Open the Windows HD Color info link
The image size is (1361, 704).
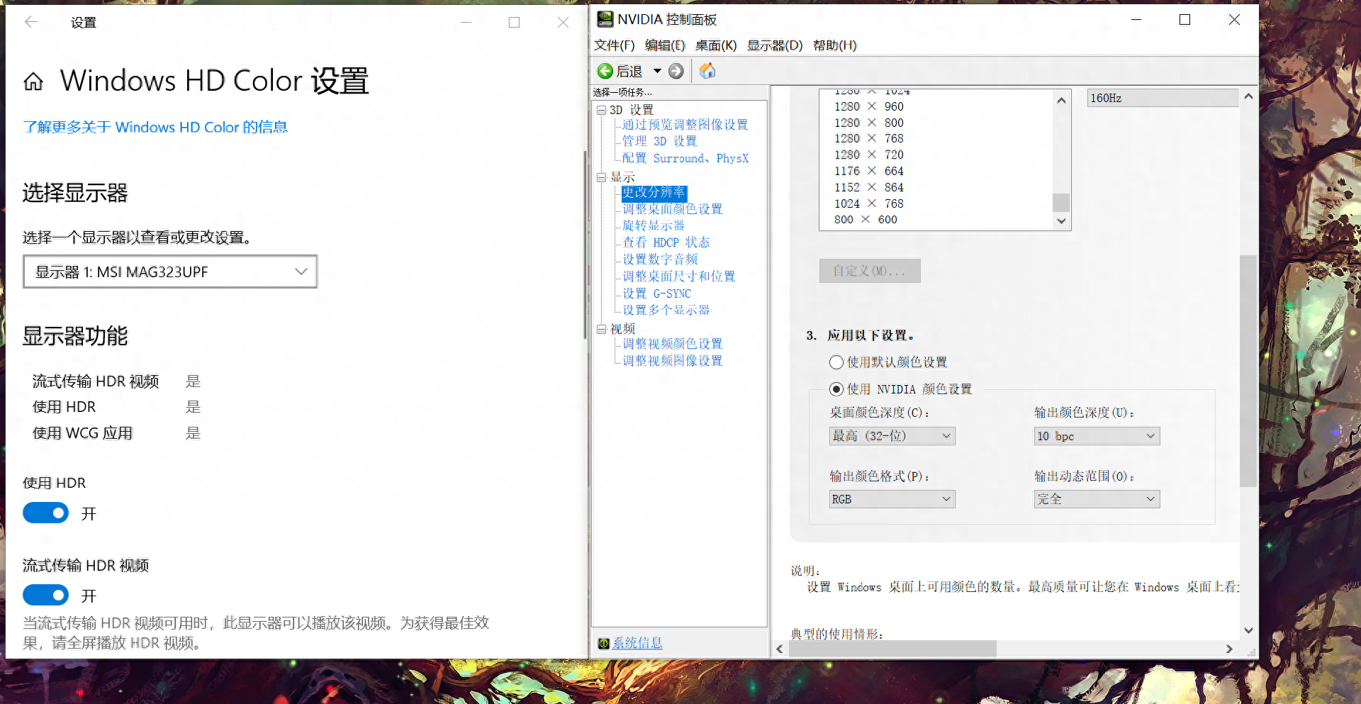155,127
